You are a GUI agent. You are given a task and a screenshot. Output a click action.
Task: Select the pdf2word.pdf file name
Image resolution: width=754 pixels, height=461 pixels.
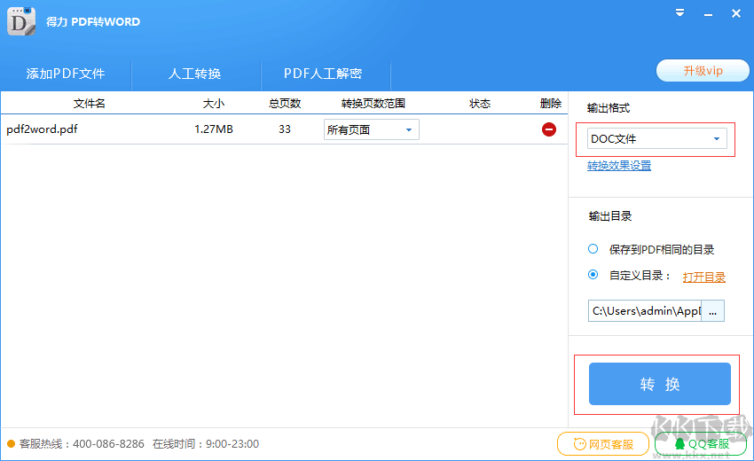click(x=42, y=129)
